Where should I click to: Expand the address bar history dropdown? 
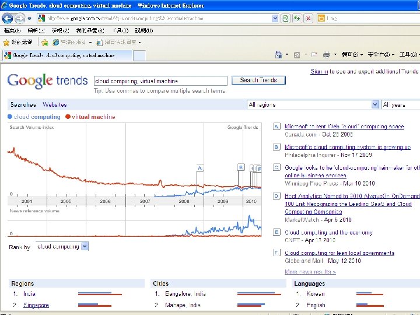(x=275, y=19)
